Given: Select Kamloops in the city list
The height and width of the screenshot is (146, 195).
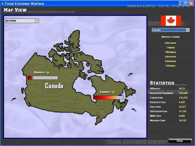Looking at the screenshot, I should point(170,61).
